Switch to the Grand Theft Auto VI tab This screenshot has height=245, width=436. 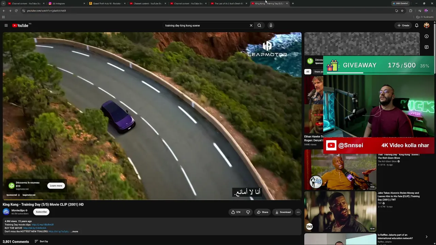click(x=107, y=3)
